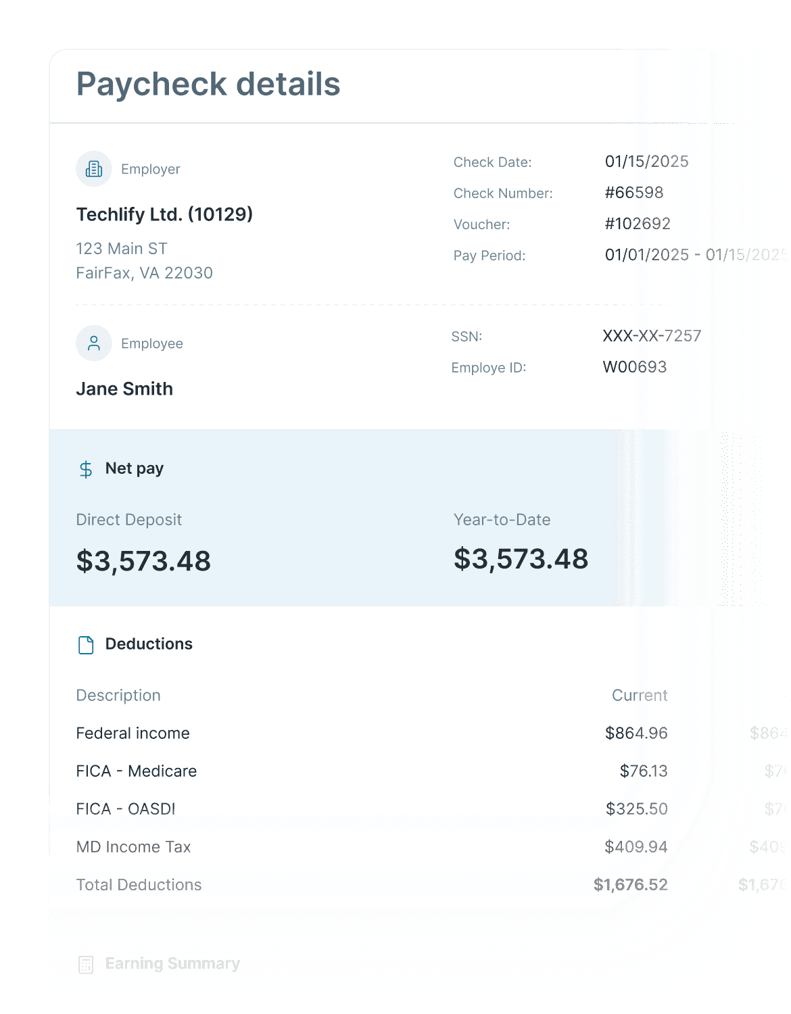Select the Direct Deposit amount $3,573.48
791x1014 pixels.
[143, 561]
